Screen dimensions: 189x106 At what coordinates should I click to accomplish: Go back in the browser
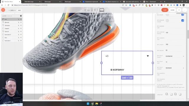coord(2,5)
